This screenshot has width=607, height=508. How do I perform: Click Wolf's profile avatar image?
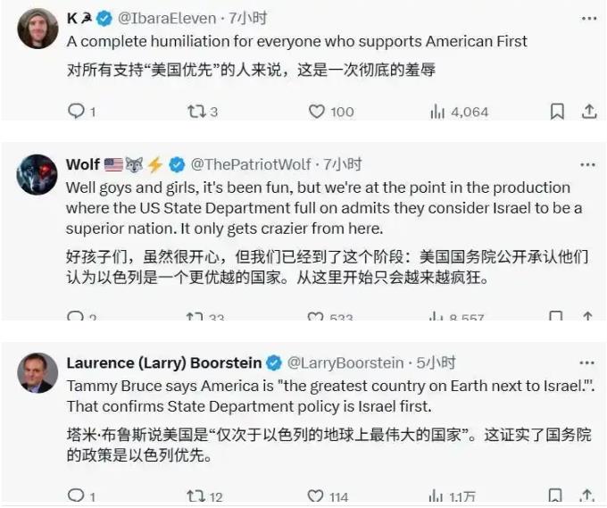tap(37, 174)
